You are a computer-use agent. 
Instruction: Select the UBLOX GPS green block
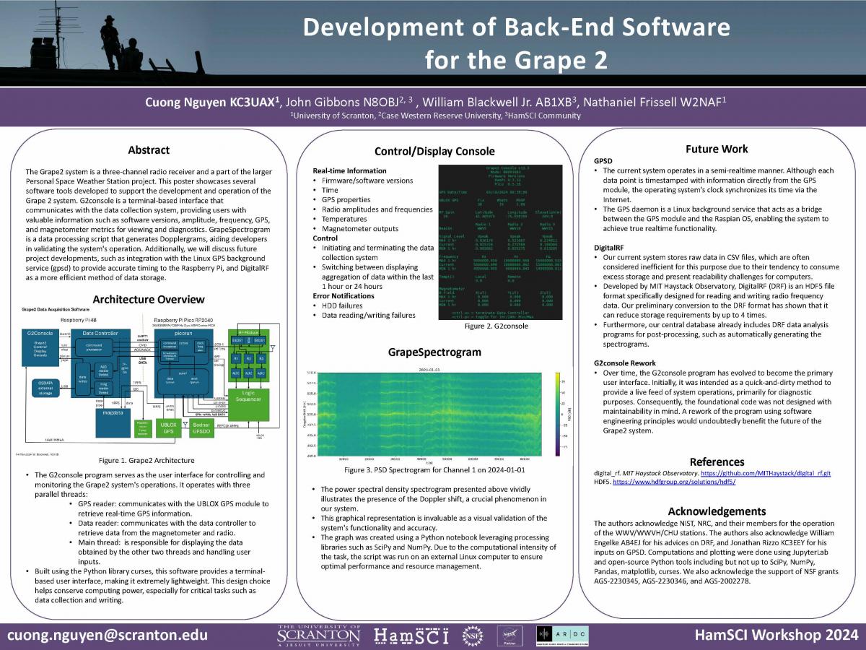168,428
